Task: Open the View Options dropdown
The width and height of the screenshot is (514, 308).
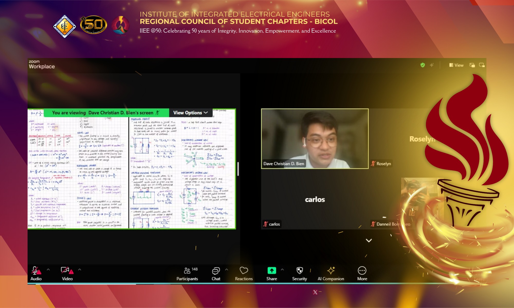Action: [190, 113]
